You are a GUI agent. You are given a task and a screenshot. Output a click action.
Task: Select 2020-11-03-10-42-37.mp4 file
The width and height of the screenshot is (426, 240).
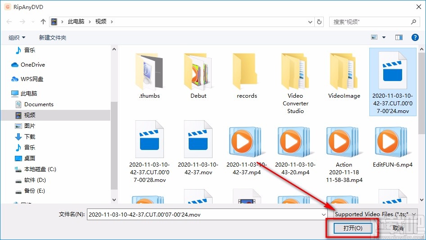click(247, 150)
